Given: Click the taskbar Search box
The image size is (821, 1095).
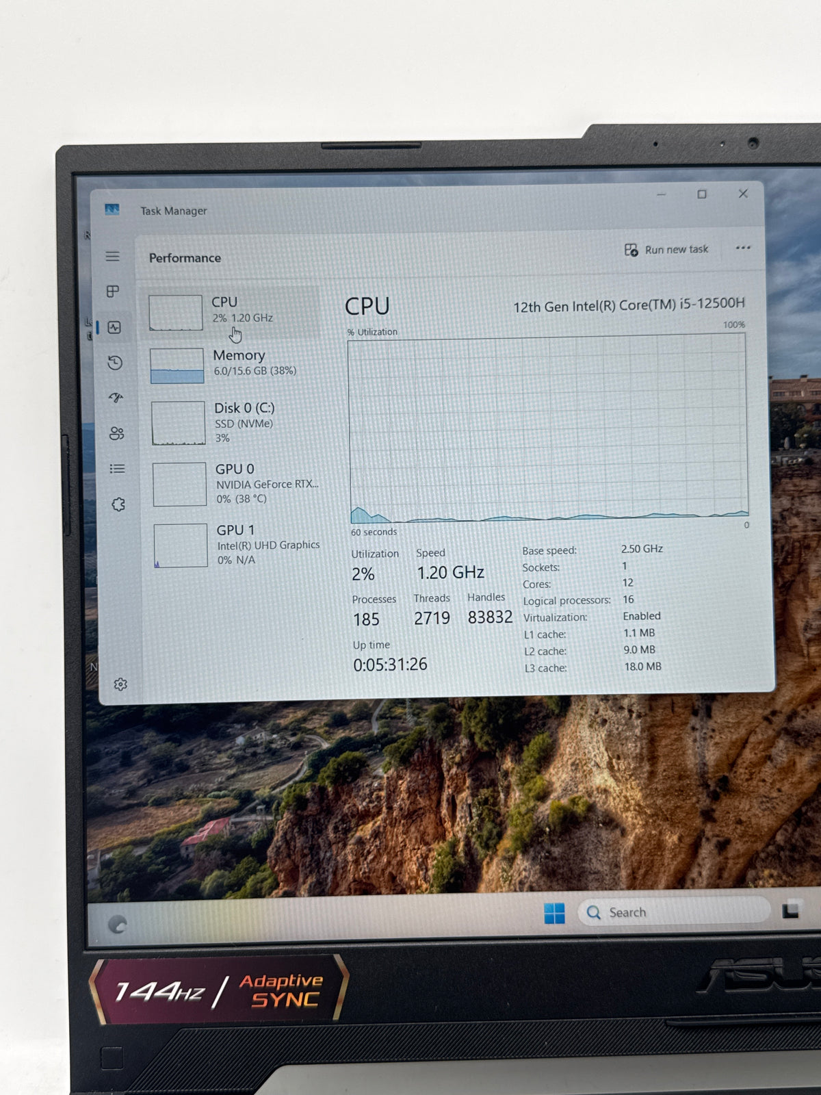Looking at the screenshot, I should [674, 912].
